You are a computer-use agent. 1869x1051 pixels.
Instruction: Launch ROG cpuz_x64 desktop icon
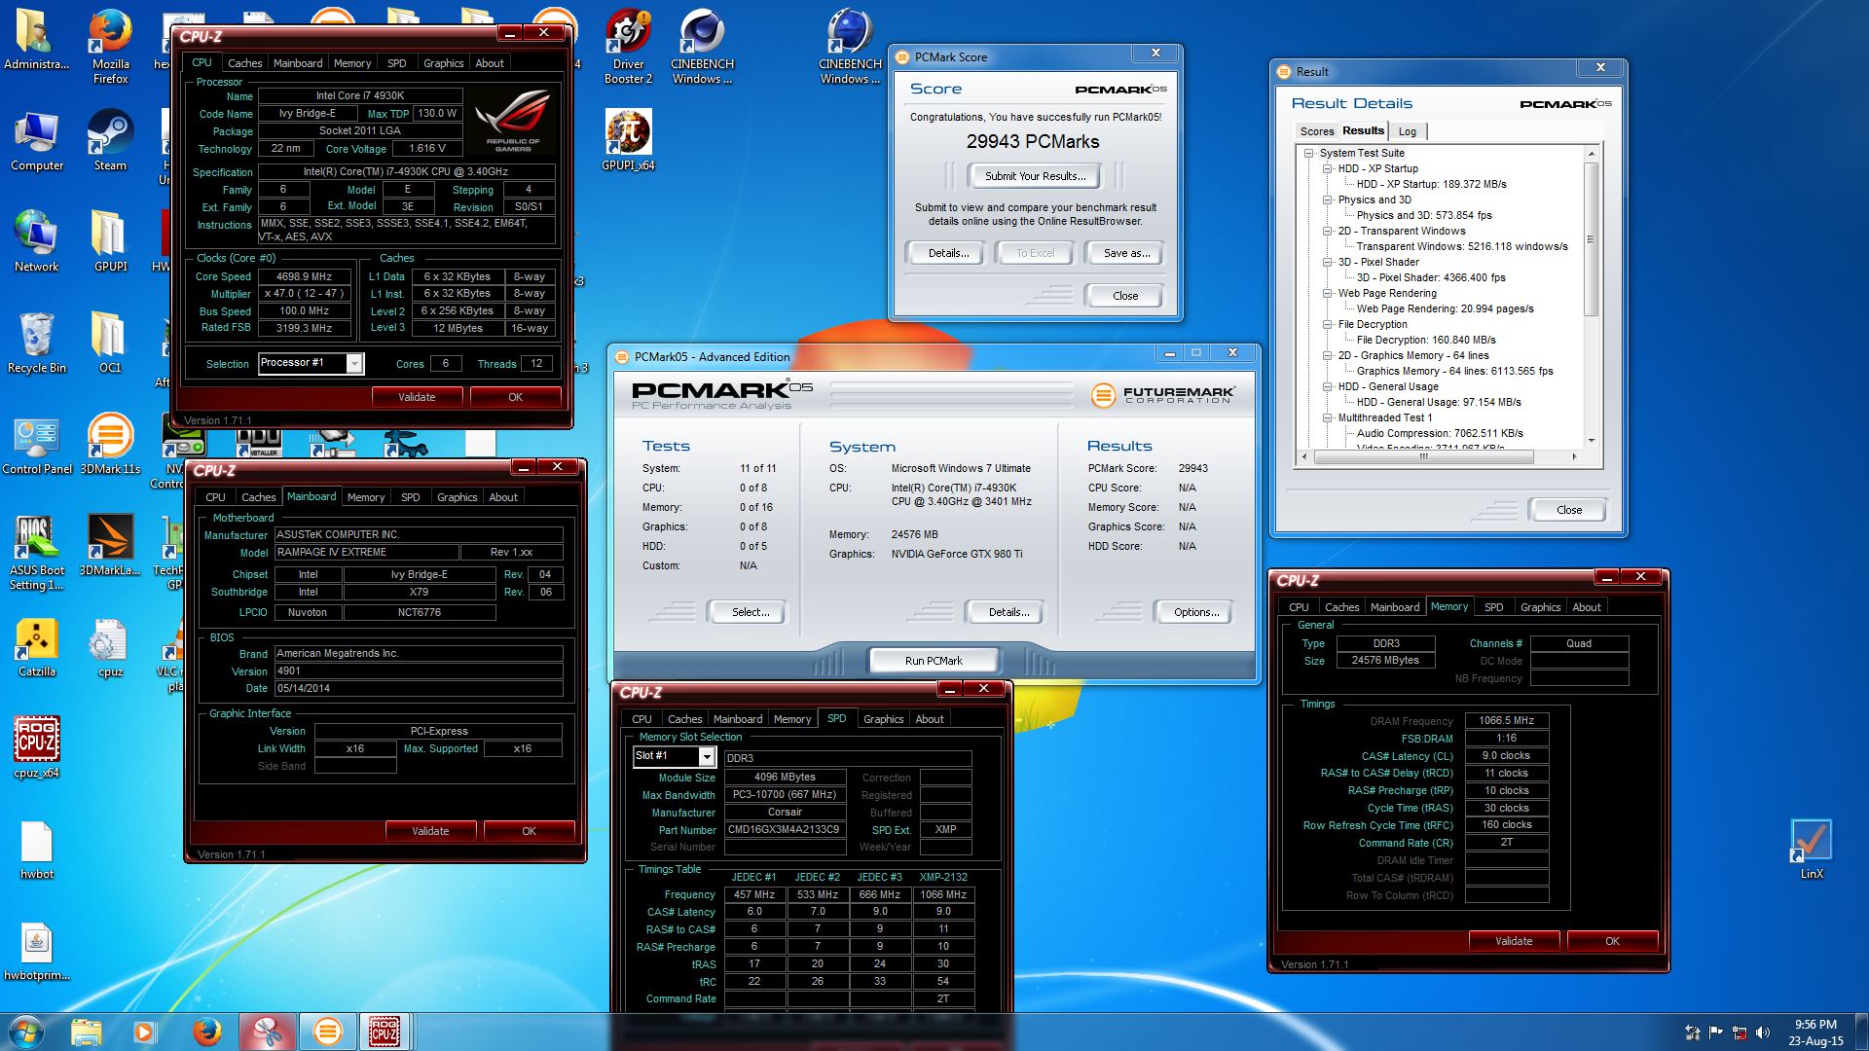pyautogui.click(x=37, y=746)
